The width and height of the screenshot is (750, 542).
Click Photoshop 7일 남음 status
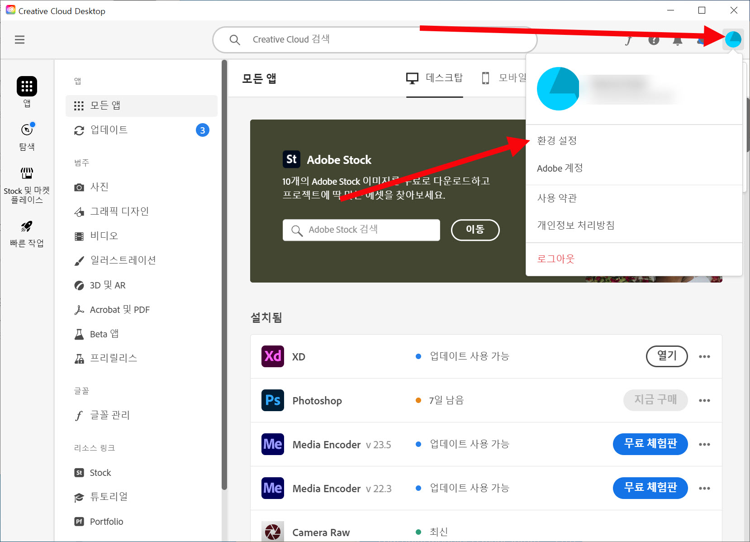point(440,400)
